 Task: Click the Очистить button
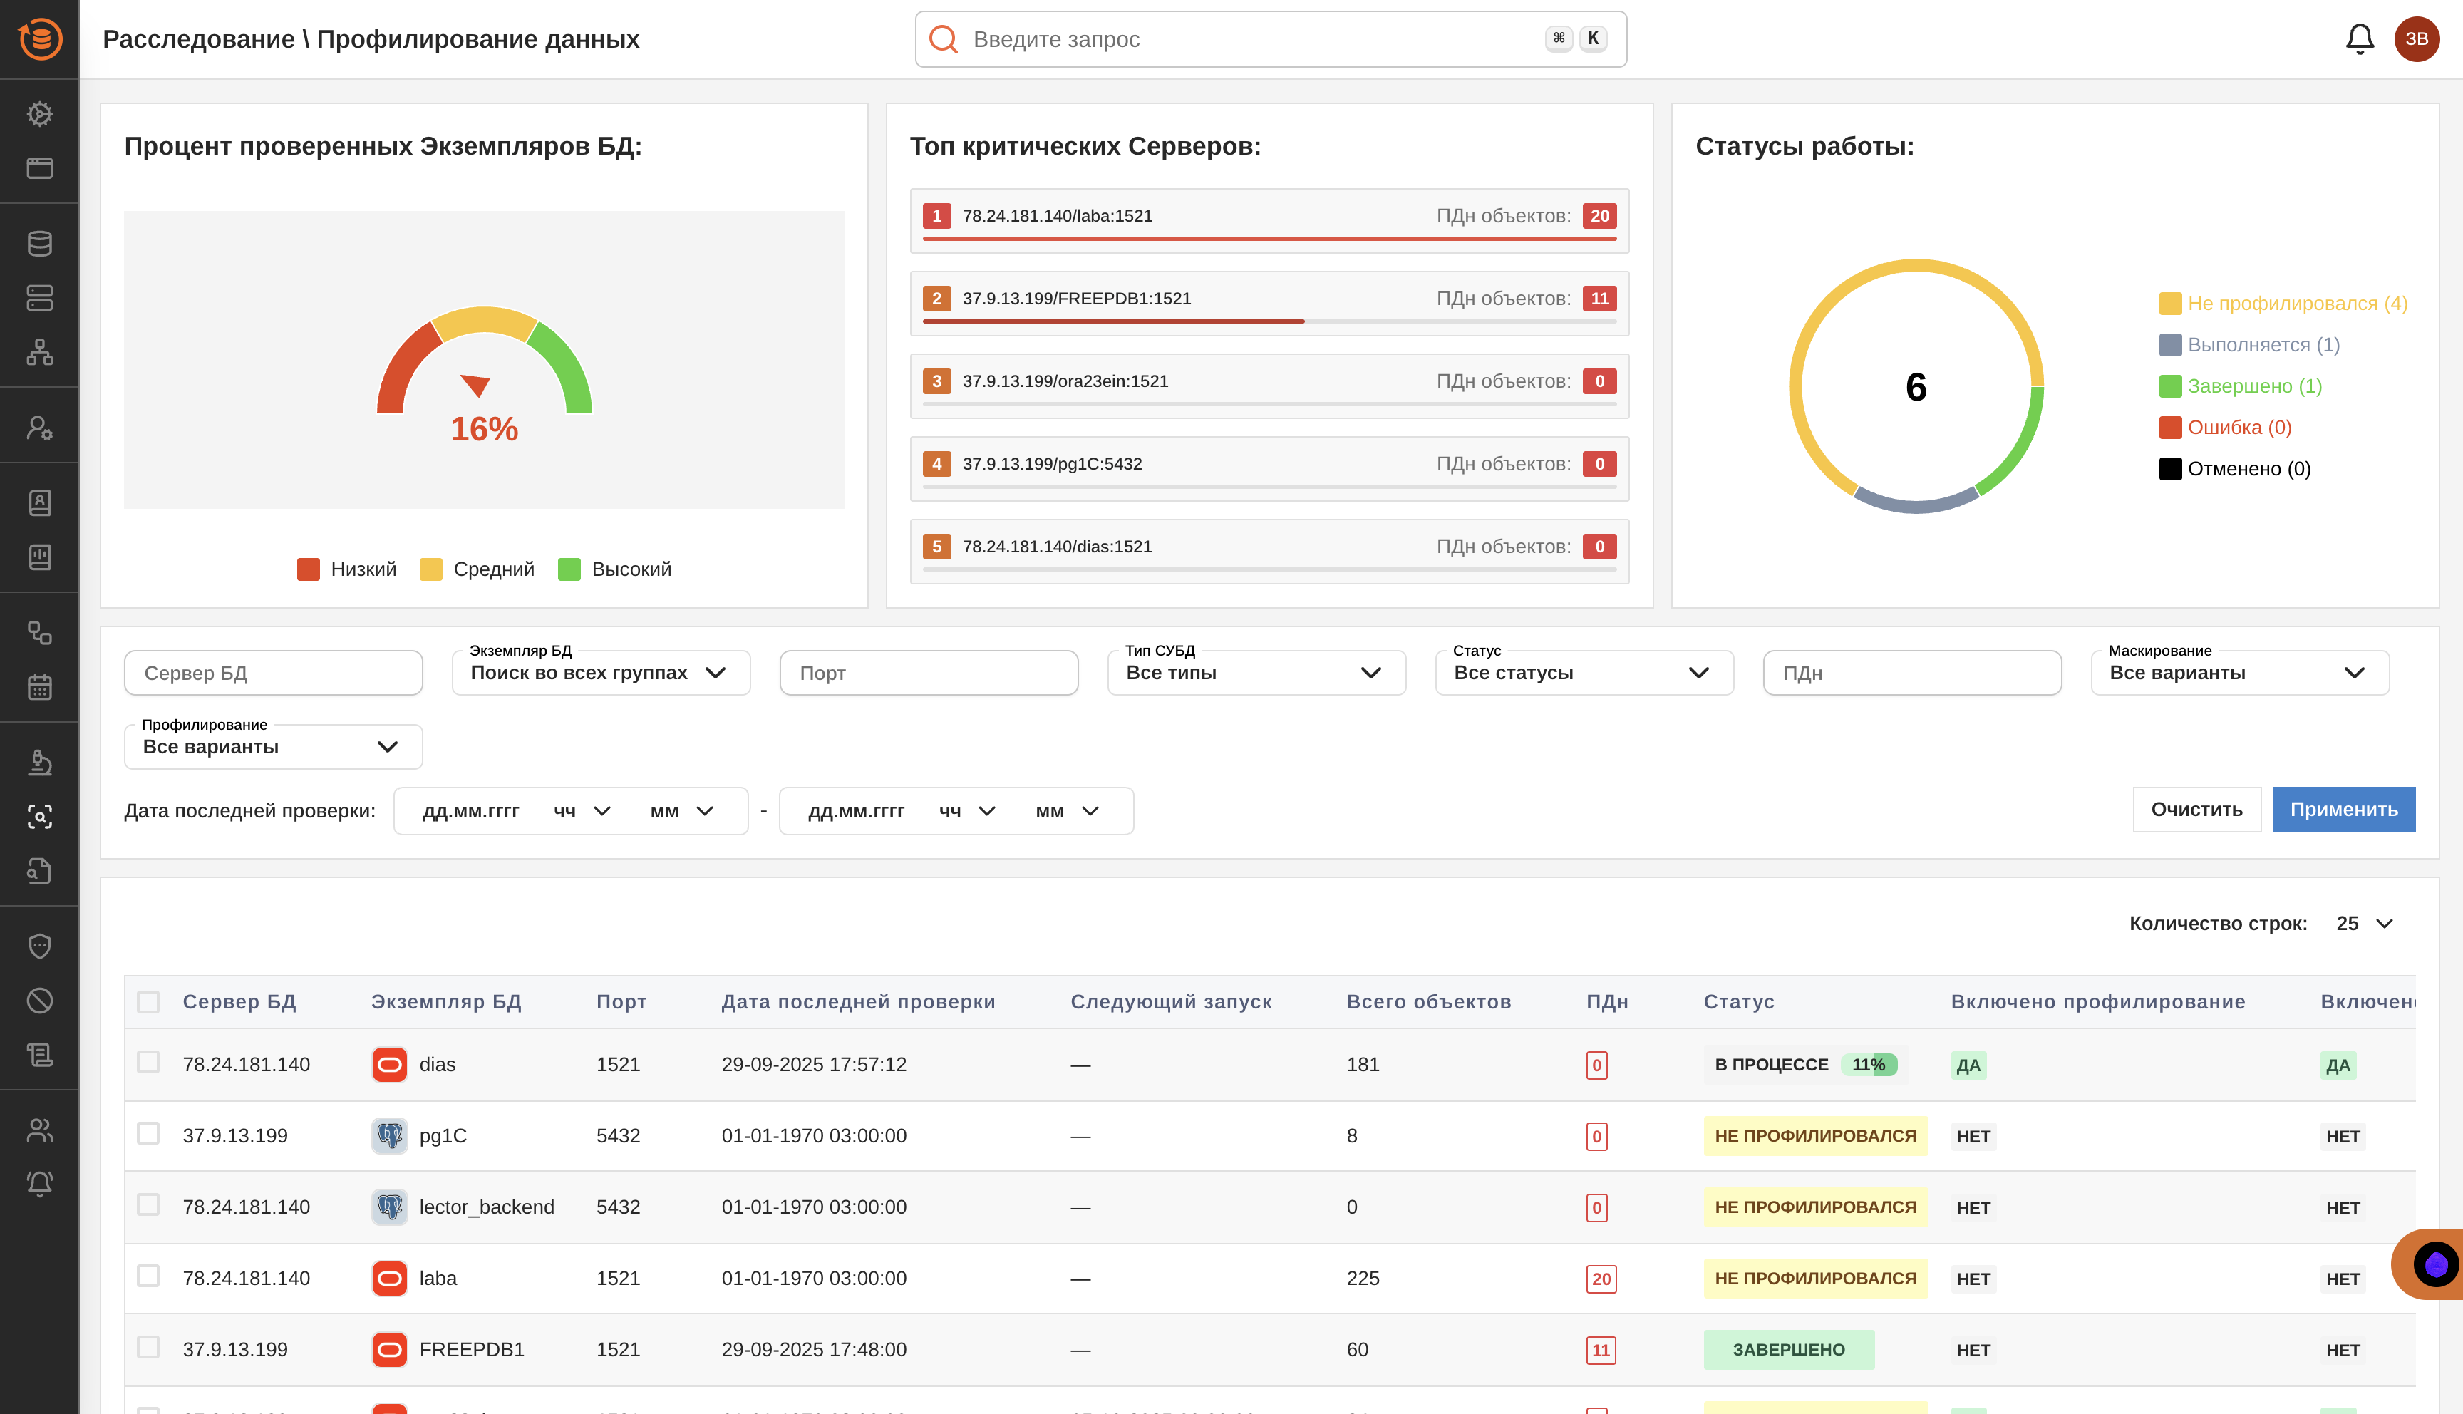[2196, 810]
